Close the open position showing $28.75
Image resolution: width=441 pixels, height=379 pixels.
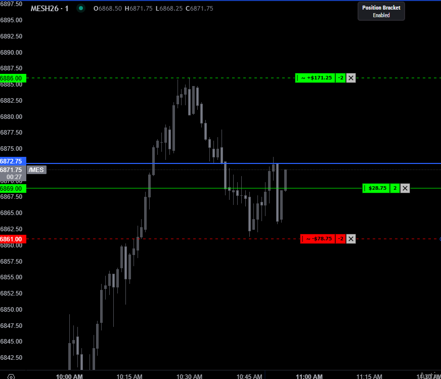click(x=405, y=188)
